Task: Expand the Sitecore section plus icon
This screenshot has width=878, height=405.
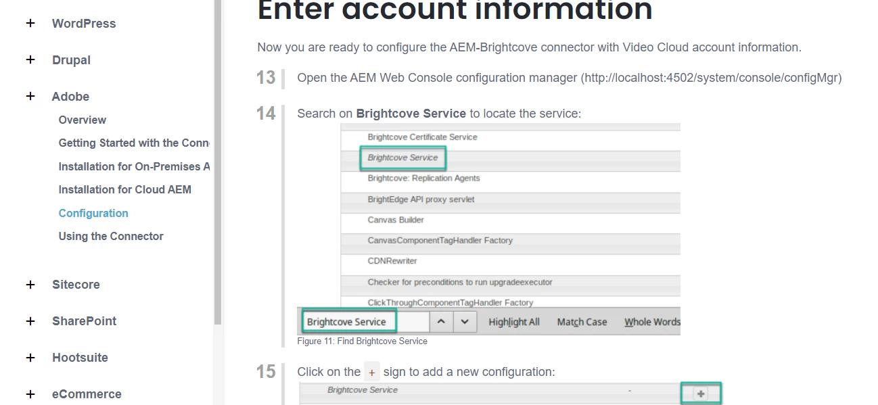Action: pyautogui.click(x=30, y=285)
